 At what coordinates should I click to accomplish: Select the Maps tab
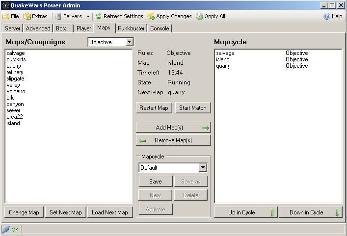pos(104,27)
